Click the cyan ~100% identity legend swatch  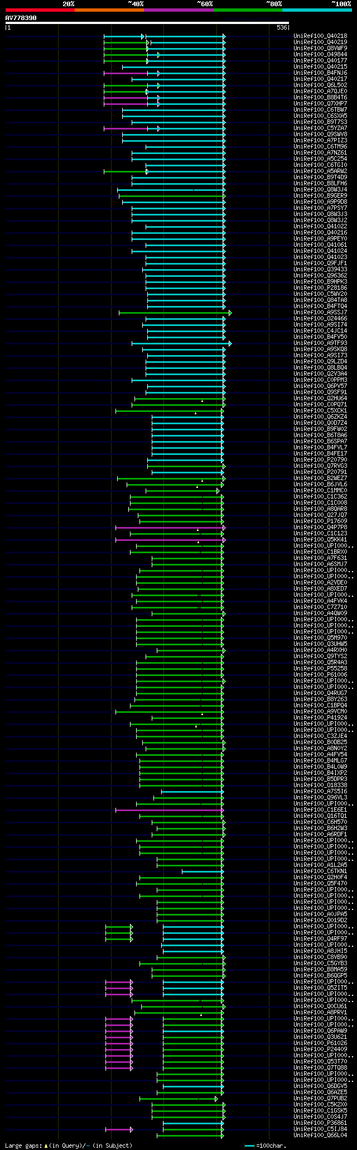(317, 10)
